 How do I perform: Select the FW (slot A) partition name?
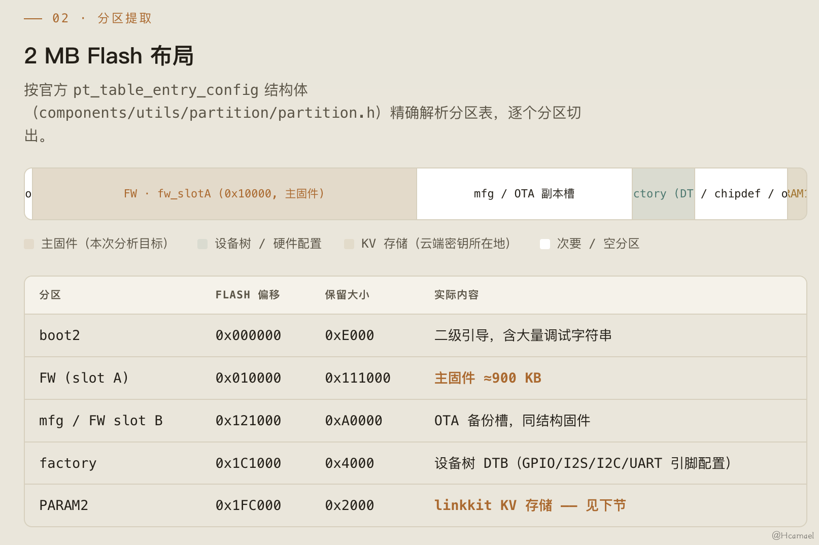84,378
